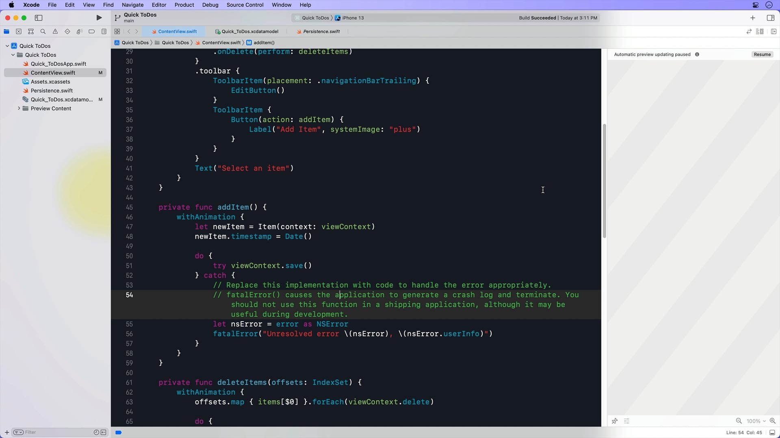The height and width of the screenshot is (438, 780).
Task: Click the source control branch icon
Action: 117,18
